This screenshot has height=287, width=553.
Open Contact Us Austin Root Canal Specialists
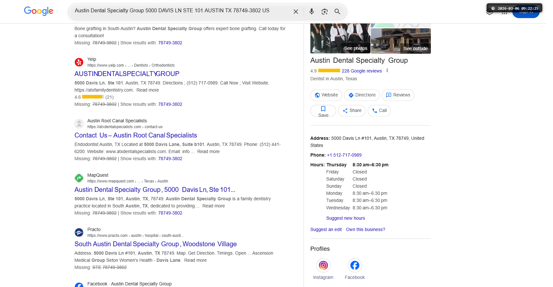(136, 135)
